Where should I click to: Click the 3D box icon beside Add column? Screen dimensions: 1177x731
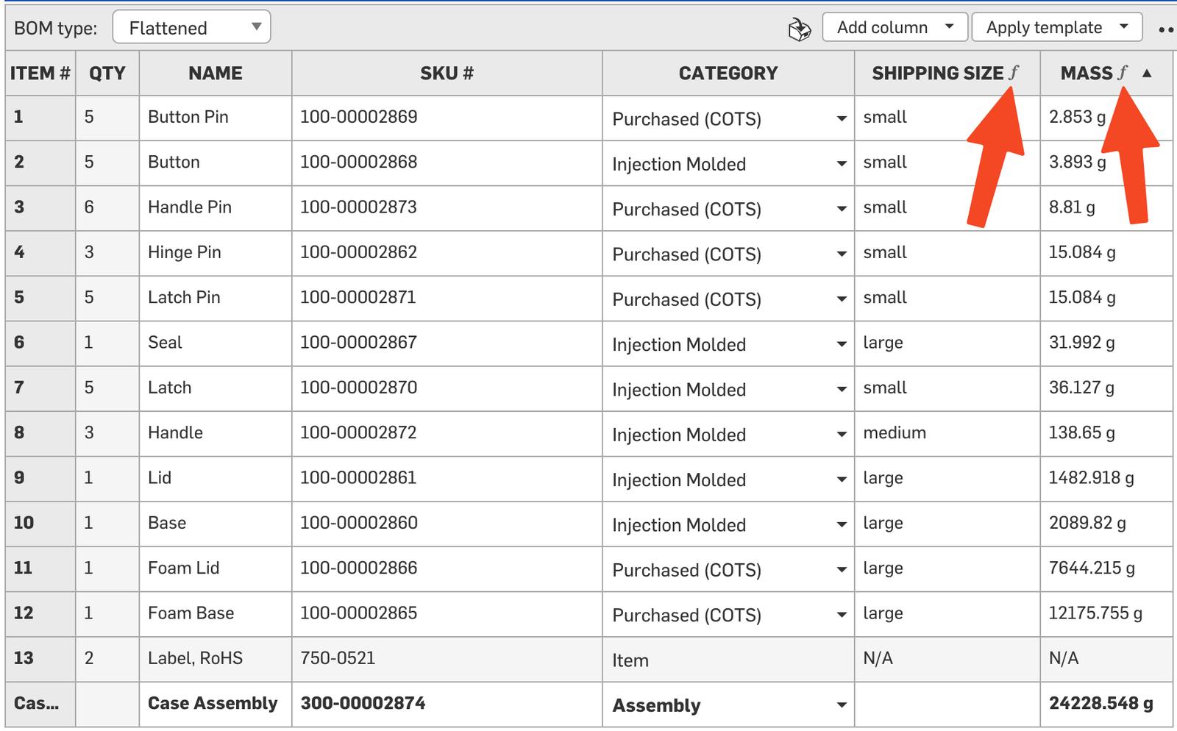799,29
